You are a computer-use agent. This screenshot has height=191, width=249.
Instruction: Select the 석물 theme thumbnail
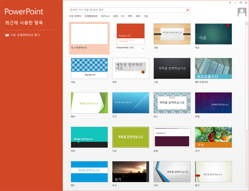172,34
